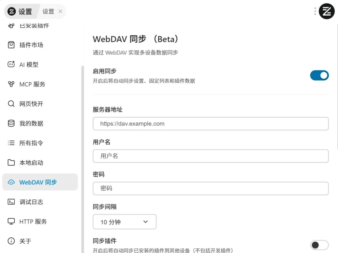This screenshot has height=253, width=338.
Task: Click the database icon for 我的数据
Action: [11, 123]
